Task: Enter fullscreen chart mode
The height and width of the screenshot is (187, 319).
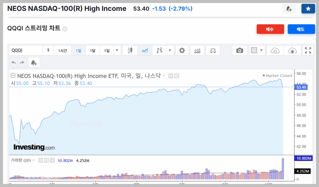Action: pos(308,50)
